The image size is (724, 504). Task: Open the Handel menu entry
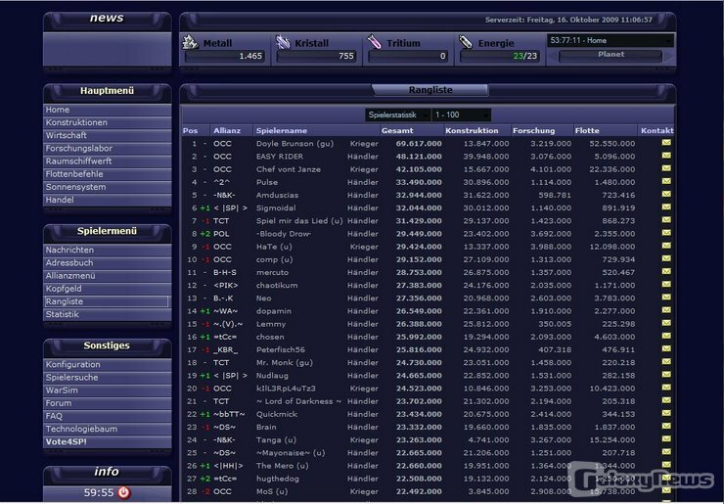pyautogui.click(x=107, y=200)
